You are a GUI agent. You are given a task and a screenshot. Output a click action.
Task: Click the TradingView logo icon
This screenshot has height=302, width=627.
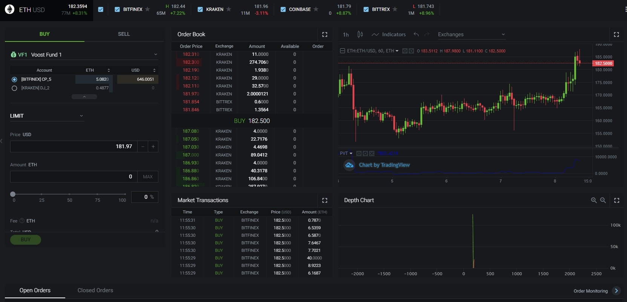coord(349,165)
